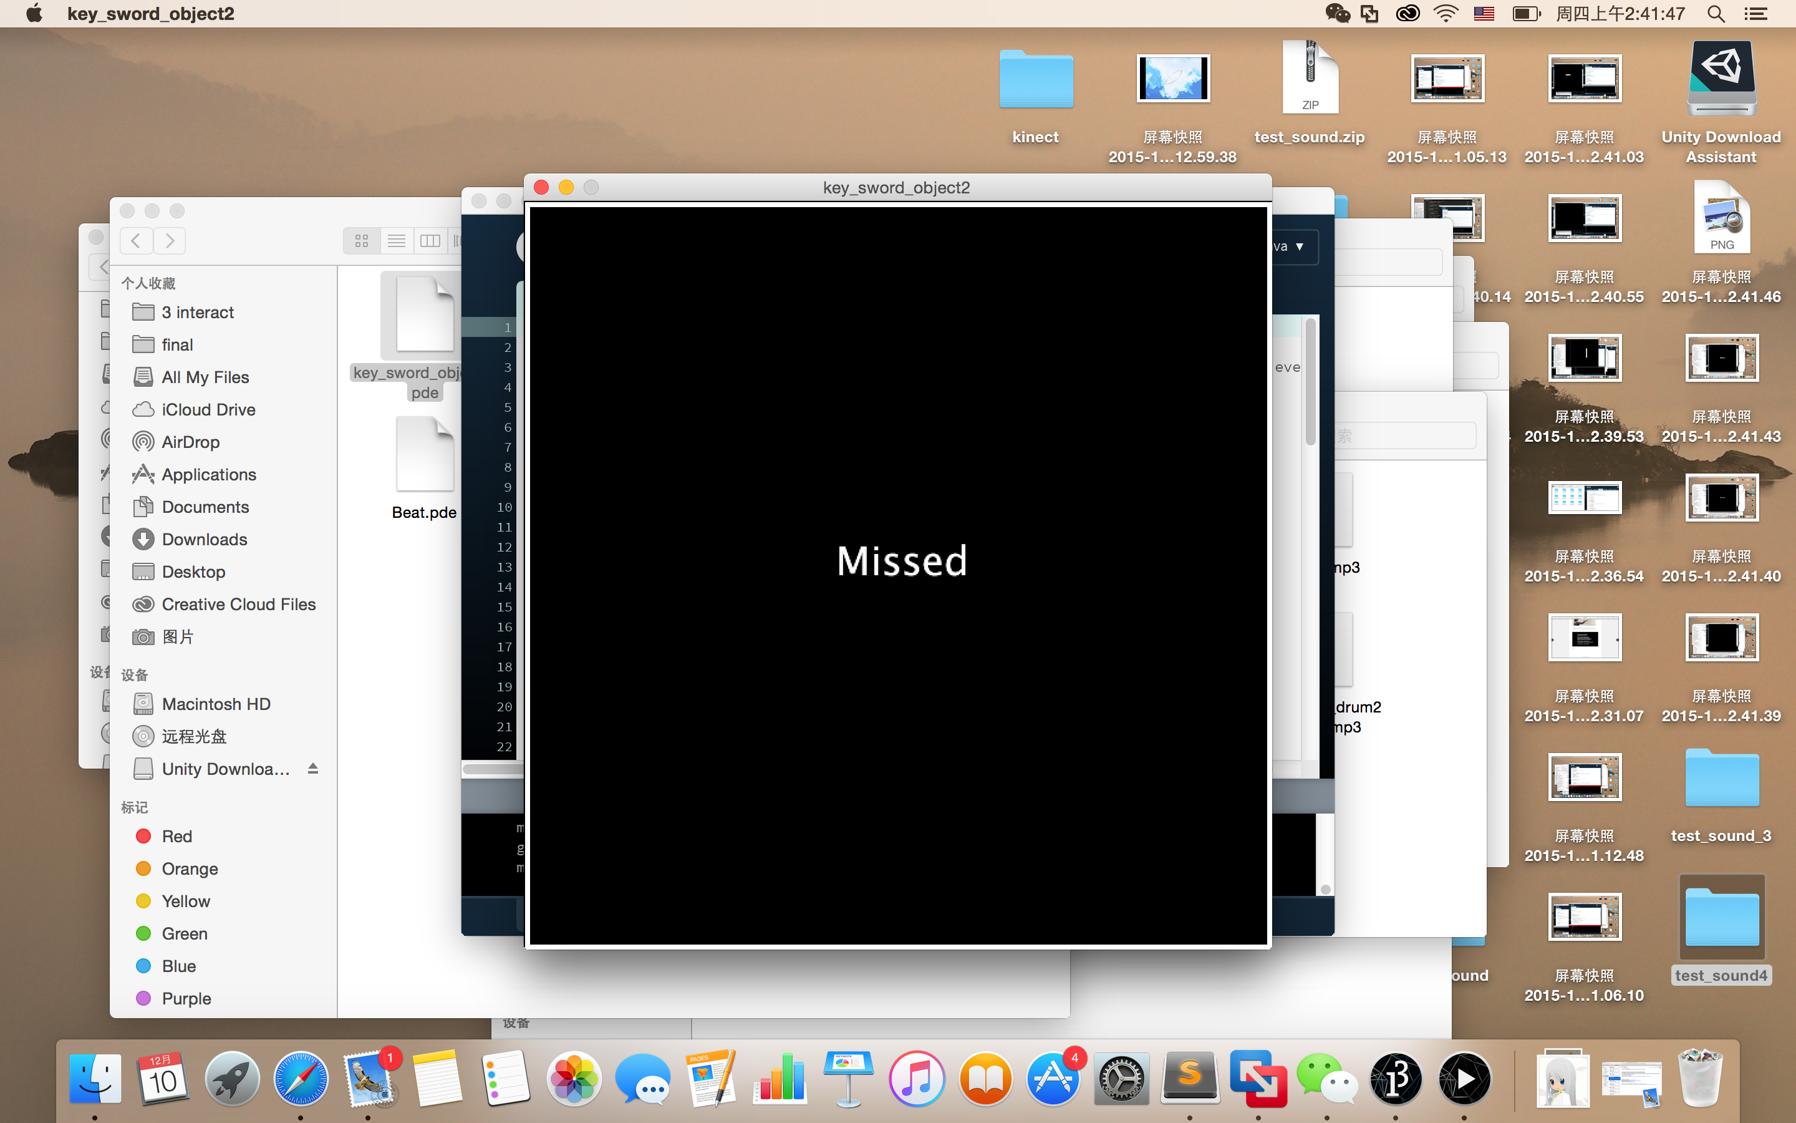Switch Finder to list view
Image resolution: width=1796 pixels, height=1123 pixels.
pyautogui.click(x=397, y=241)
